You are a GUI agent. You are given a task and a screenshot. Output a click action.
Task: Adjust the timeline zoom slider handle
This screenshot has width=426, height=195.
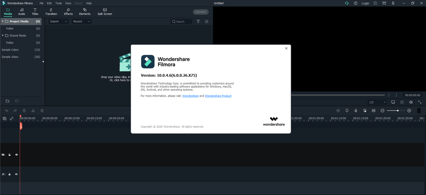398,111
